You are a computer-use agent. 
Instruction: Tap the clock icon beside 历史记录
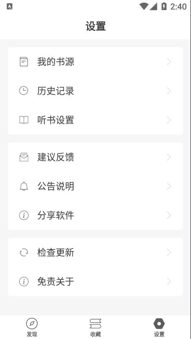(x=24, y=91)
